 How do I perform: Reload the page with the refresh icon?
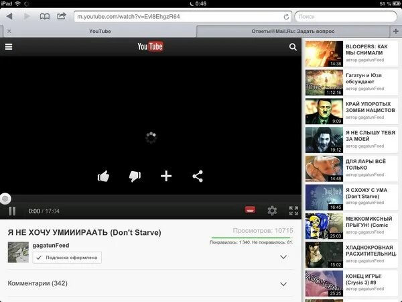(286, 17)
